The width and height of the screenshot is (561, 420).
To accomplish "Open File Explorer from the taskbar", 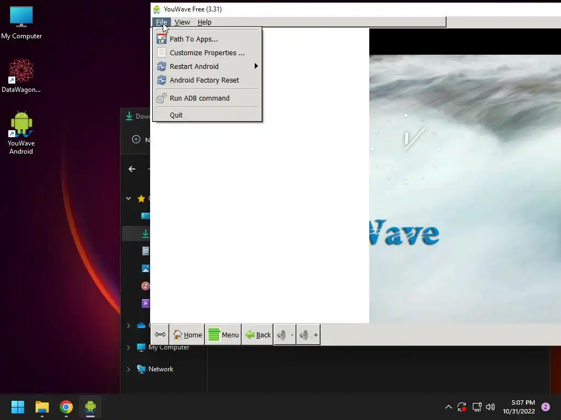I will pyautogui.click(x=42, y=407).
